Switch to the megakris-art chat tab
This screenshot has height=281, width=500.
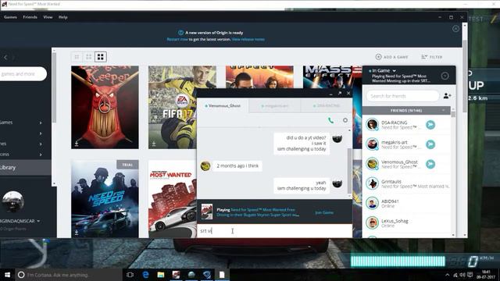click(x=274, y=106)
